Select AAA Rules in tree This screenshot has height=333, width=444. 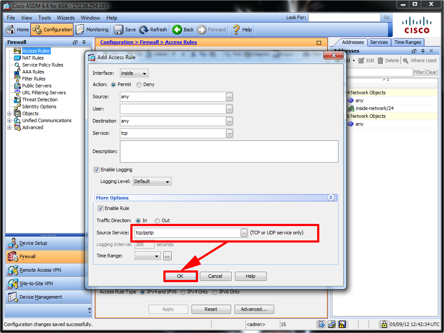click(x=33, y=72)
